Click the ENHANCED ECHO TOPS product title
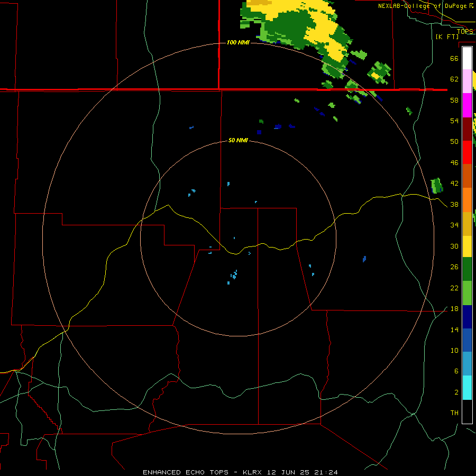476x476 pixels. pos(186,472)
